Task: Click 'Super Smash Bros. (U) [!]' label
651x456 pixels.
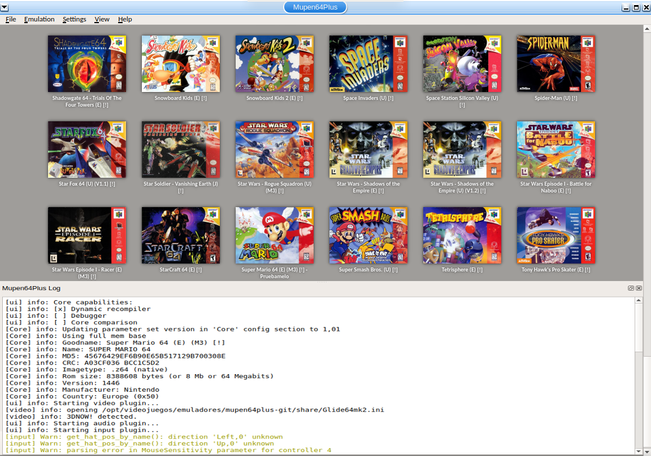Action: coord(368,270)
